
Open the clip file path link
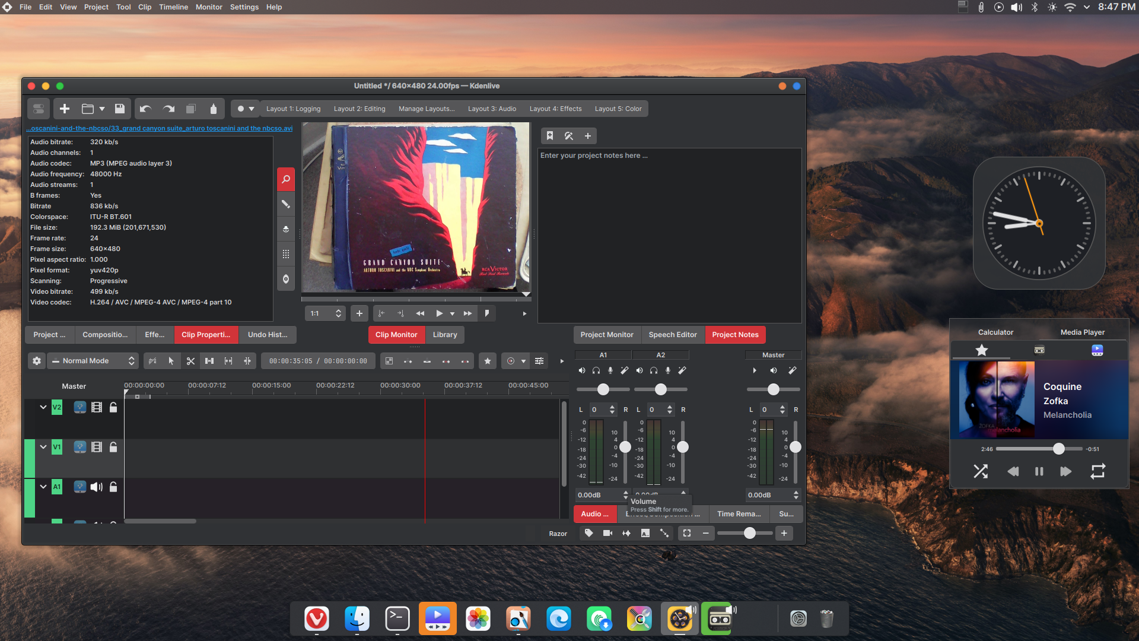(160, 128)
